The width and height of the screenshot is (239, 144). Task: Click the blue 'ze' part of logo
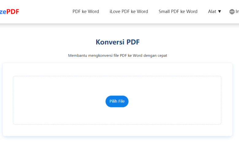pyautogui.click(x=3, y=12)
